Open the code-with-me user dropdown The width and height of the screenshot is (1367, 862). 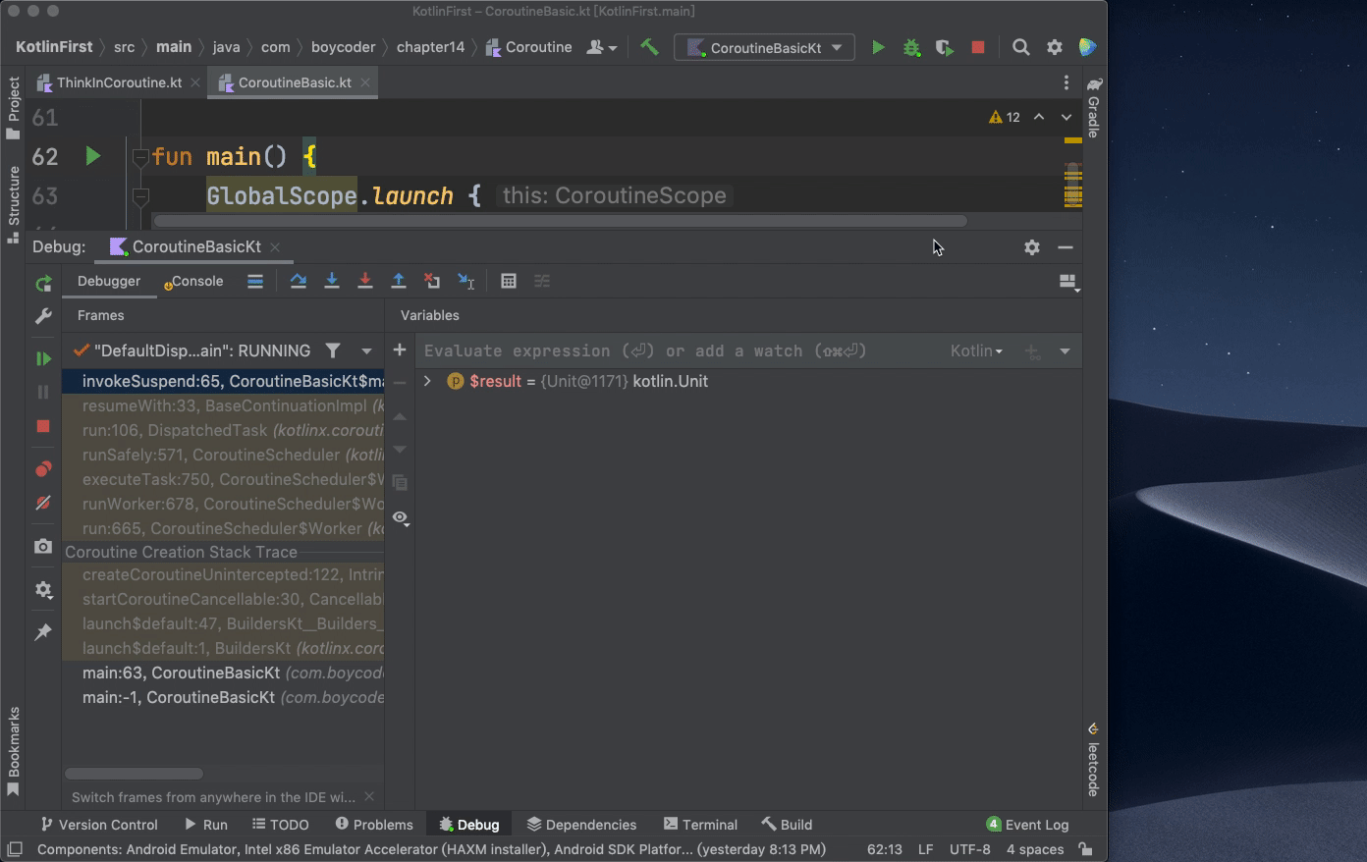click(x=601, y=47)
